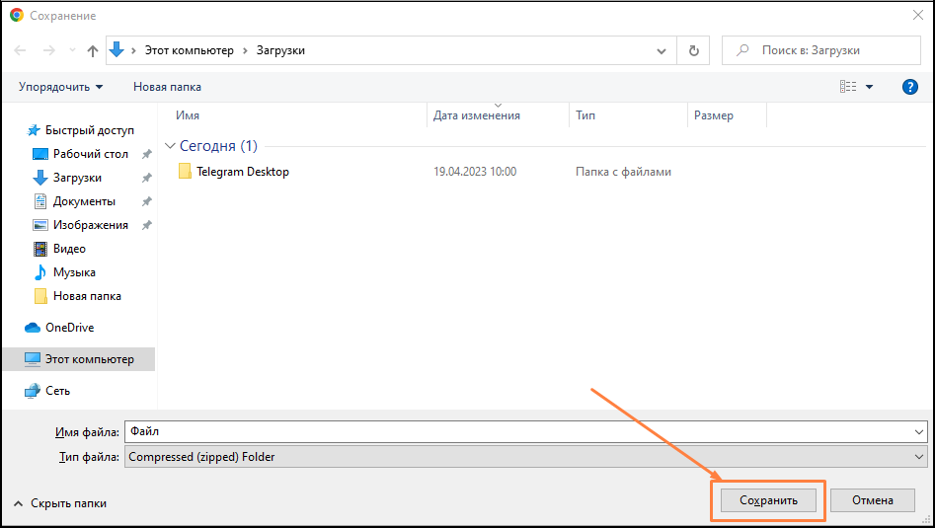Open the Упорядочить menu

(60, 87)
